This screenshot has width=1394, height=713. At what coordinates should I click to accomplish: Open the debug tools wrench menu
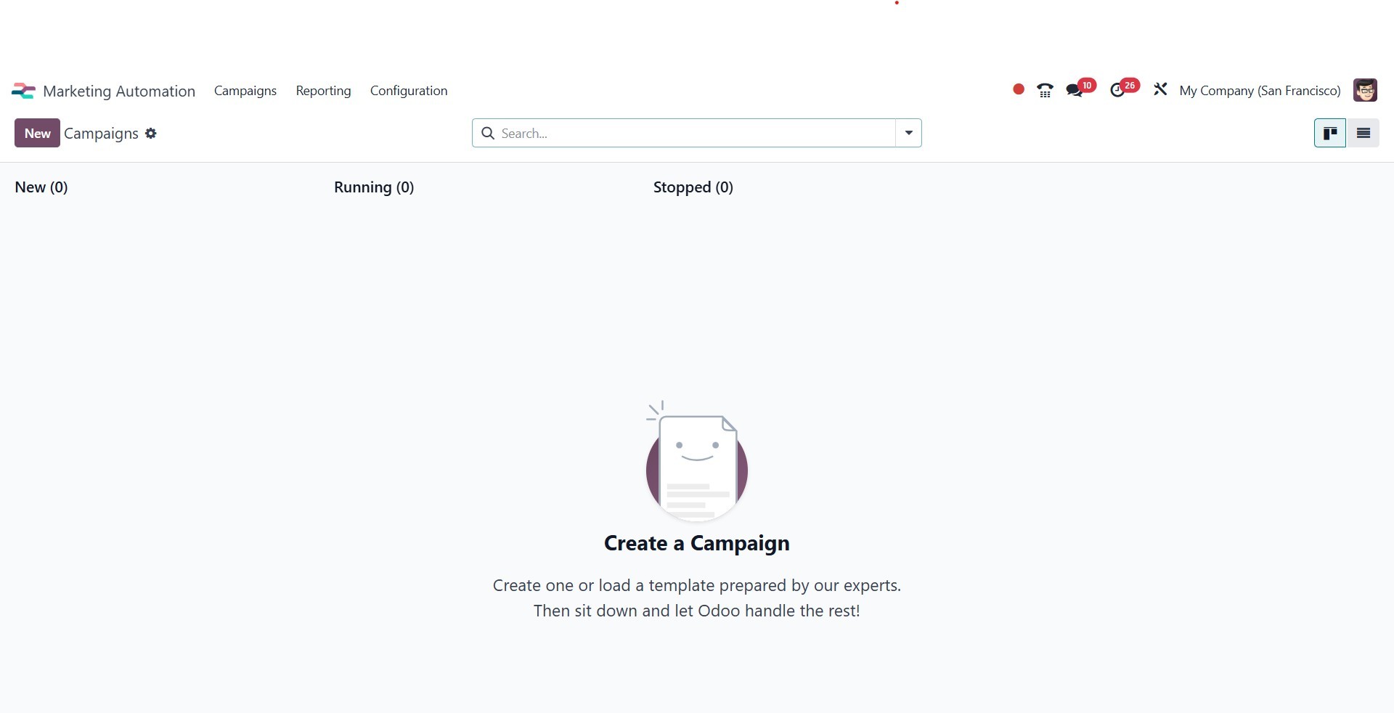point(1160,90)
